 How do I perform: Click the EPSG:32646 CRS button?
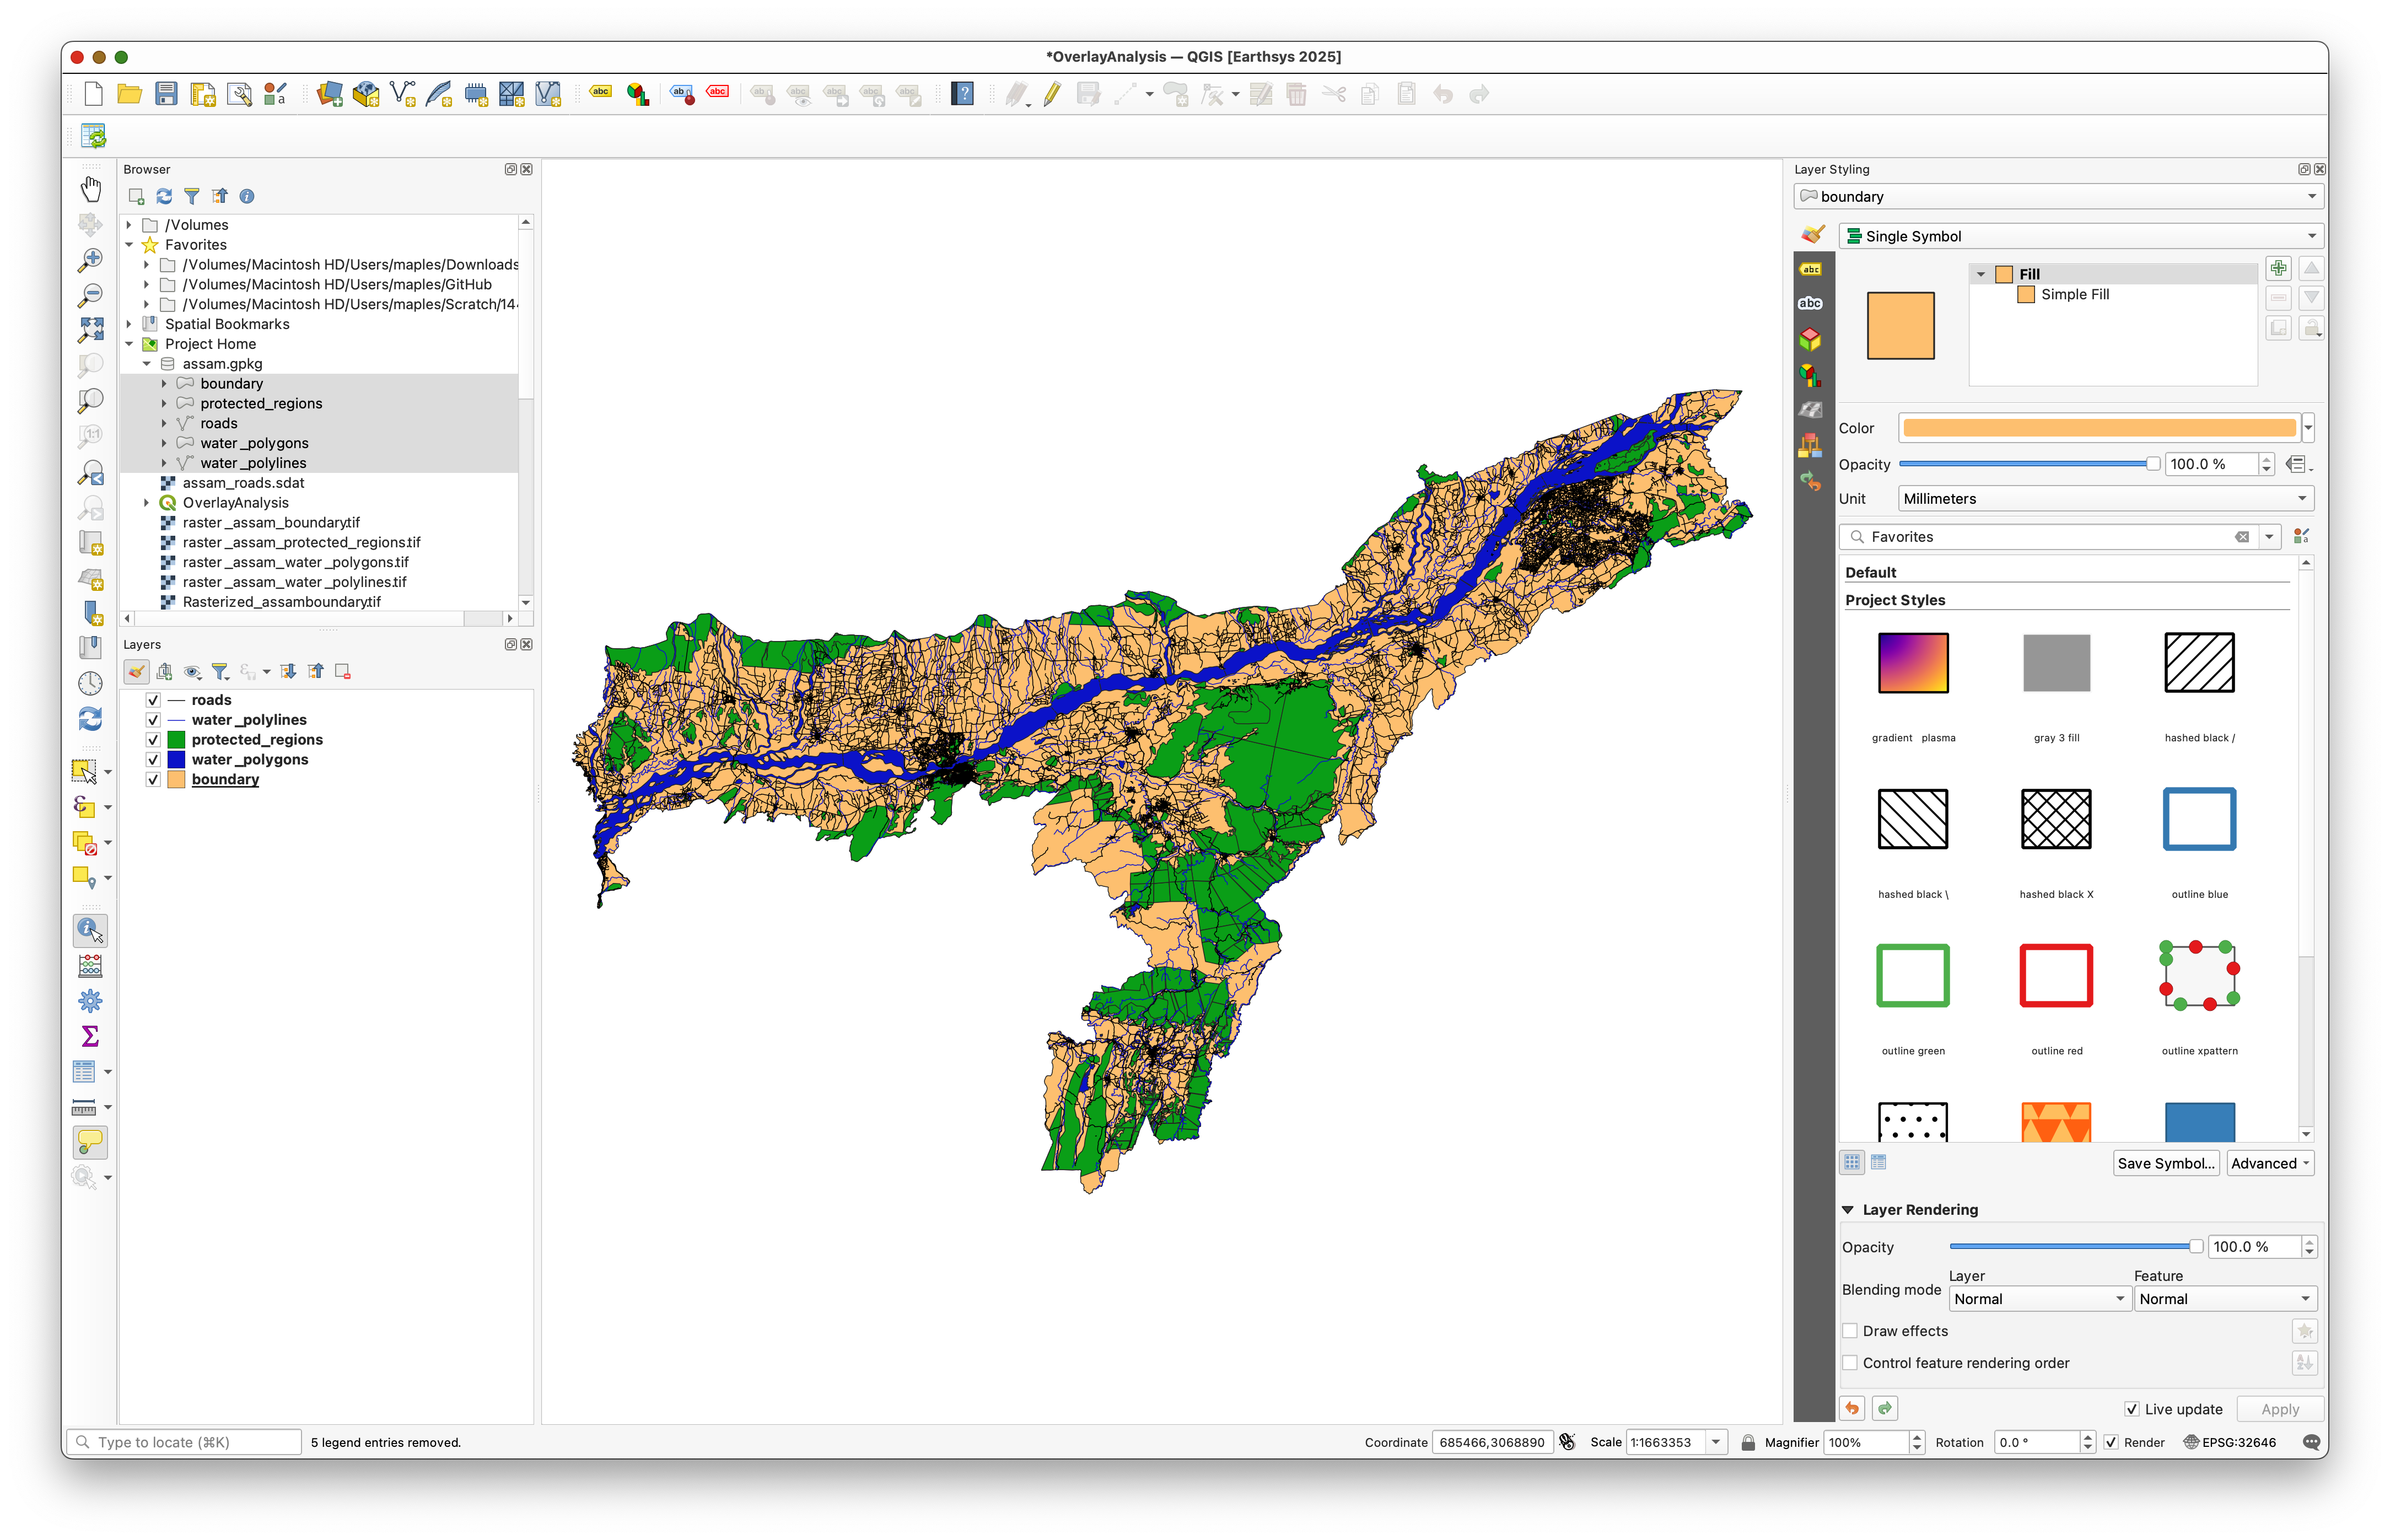pyautogui.click(x=2229, y=1442)
